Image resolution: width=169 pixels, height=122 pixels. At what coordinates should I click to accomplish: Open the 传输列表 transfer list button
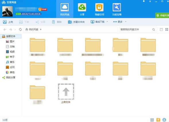pyautogui.click(x=162, y=16)
